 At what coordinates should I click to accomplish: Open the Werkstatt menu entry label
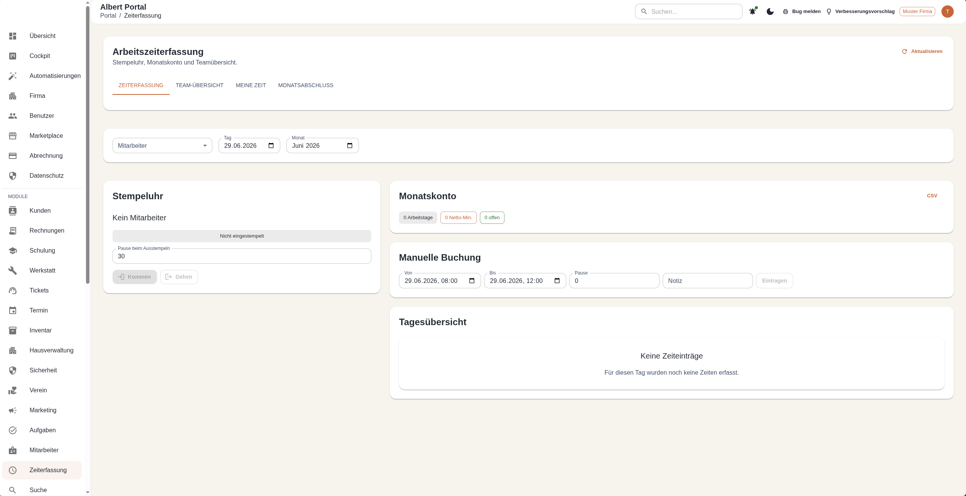point(42,271)
